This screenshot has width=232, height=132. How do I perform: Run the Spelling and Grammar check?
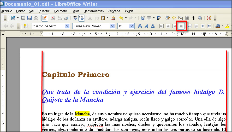[x=75, y=18]
